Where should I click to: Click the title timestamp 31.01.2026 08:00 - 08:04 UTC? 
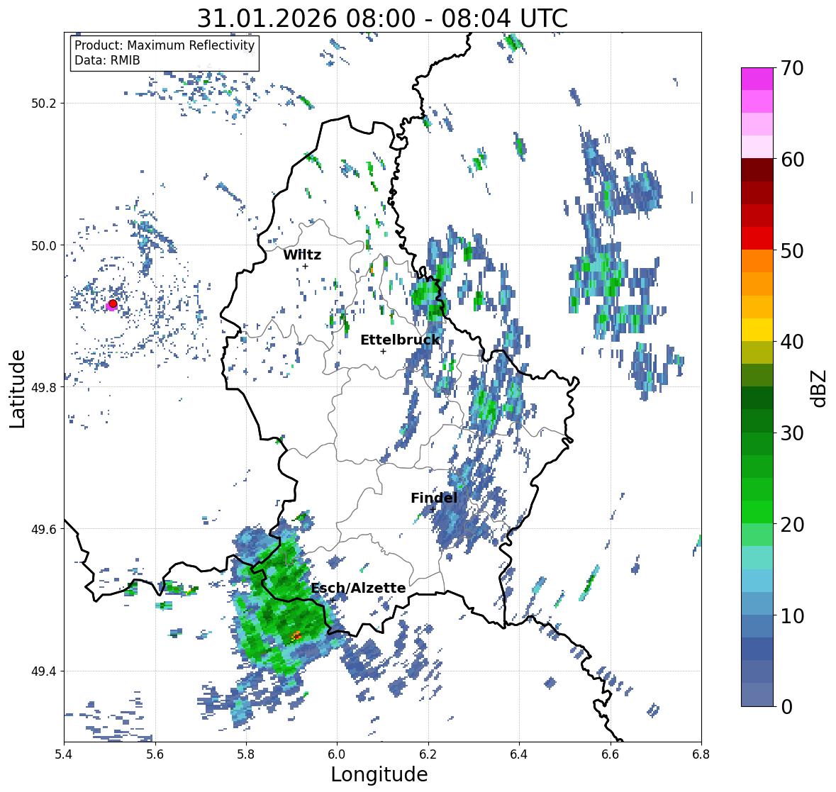[382, 18]
